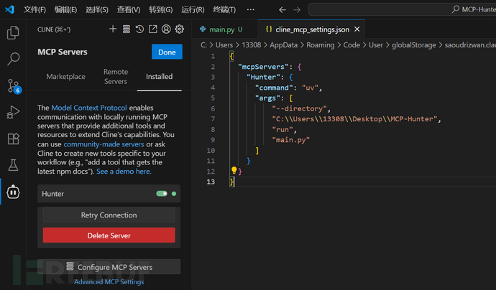Open Source Control view with 6 badge
The image size is (496, 290).
[14, 86]
